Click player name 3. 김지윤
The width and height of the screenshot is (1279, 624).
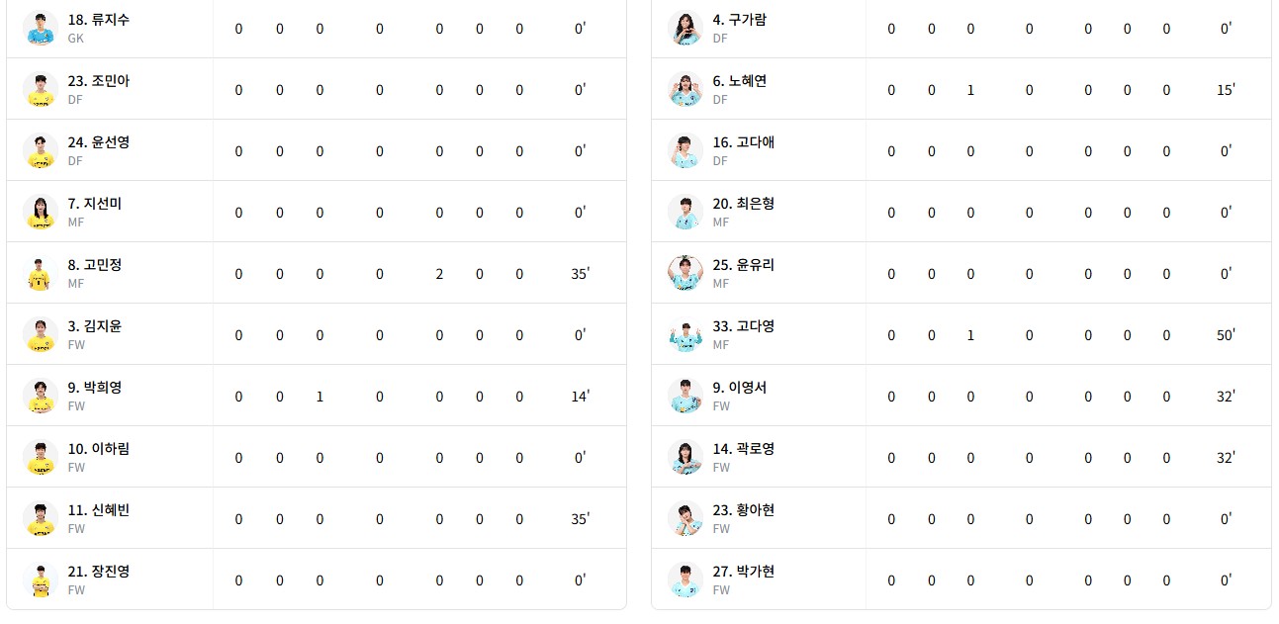(94, 326)
